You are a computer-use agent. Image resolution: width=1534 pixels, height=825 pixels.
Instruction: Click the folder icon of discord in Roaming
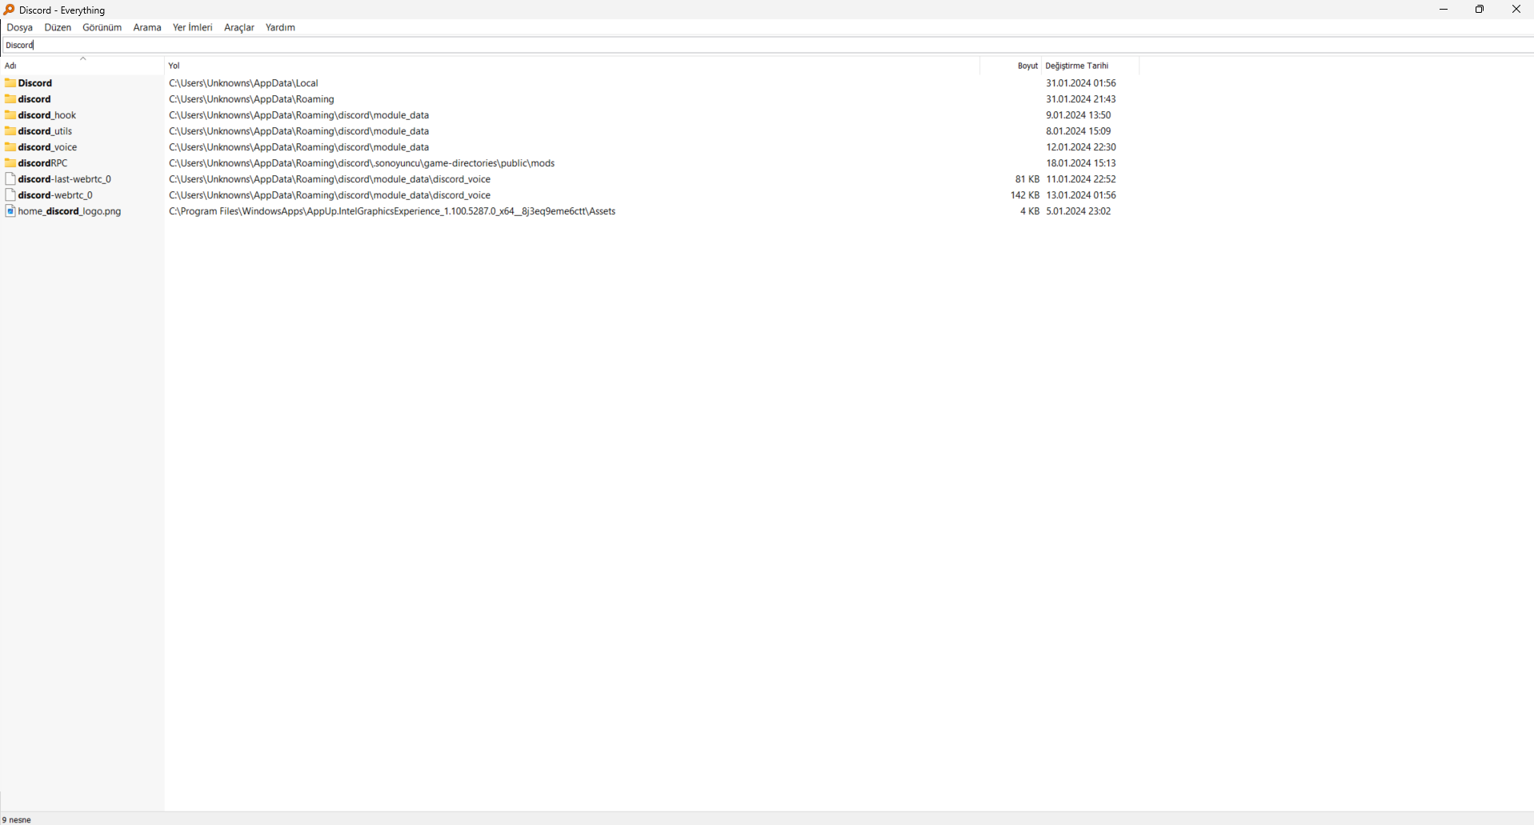click(10, 99)
